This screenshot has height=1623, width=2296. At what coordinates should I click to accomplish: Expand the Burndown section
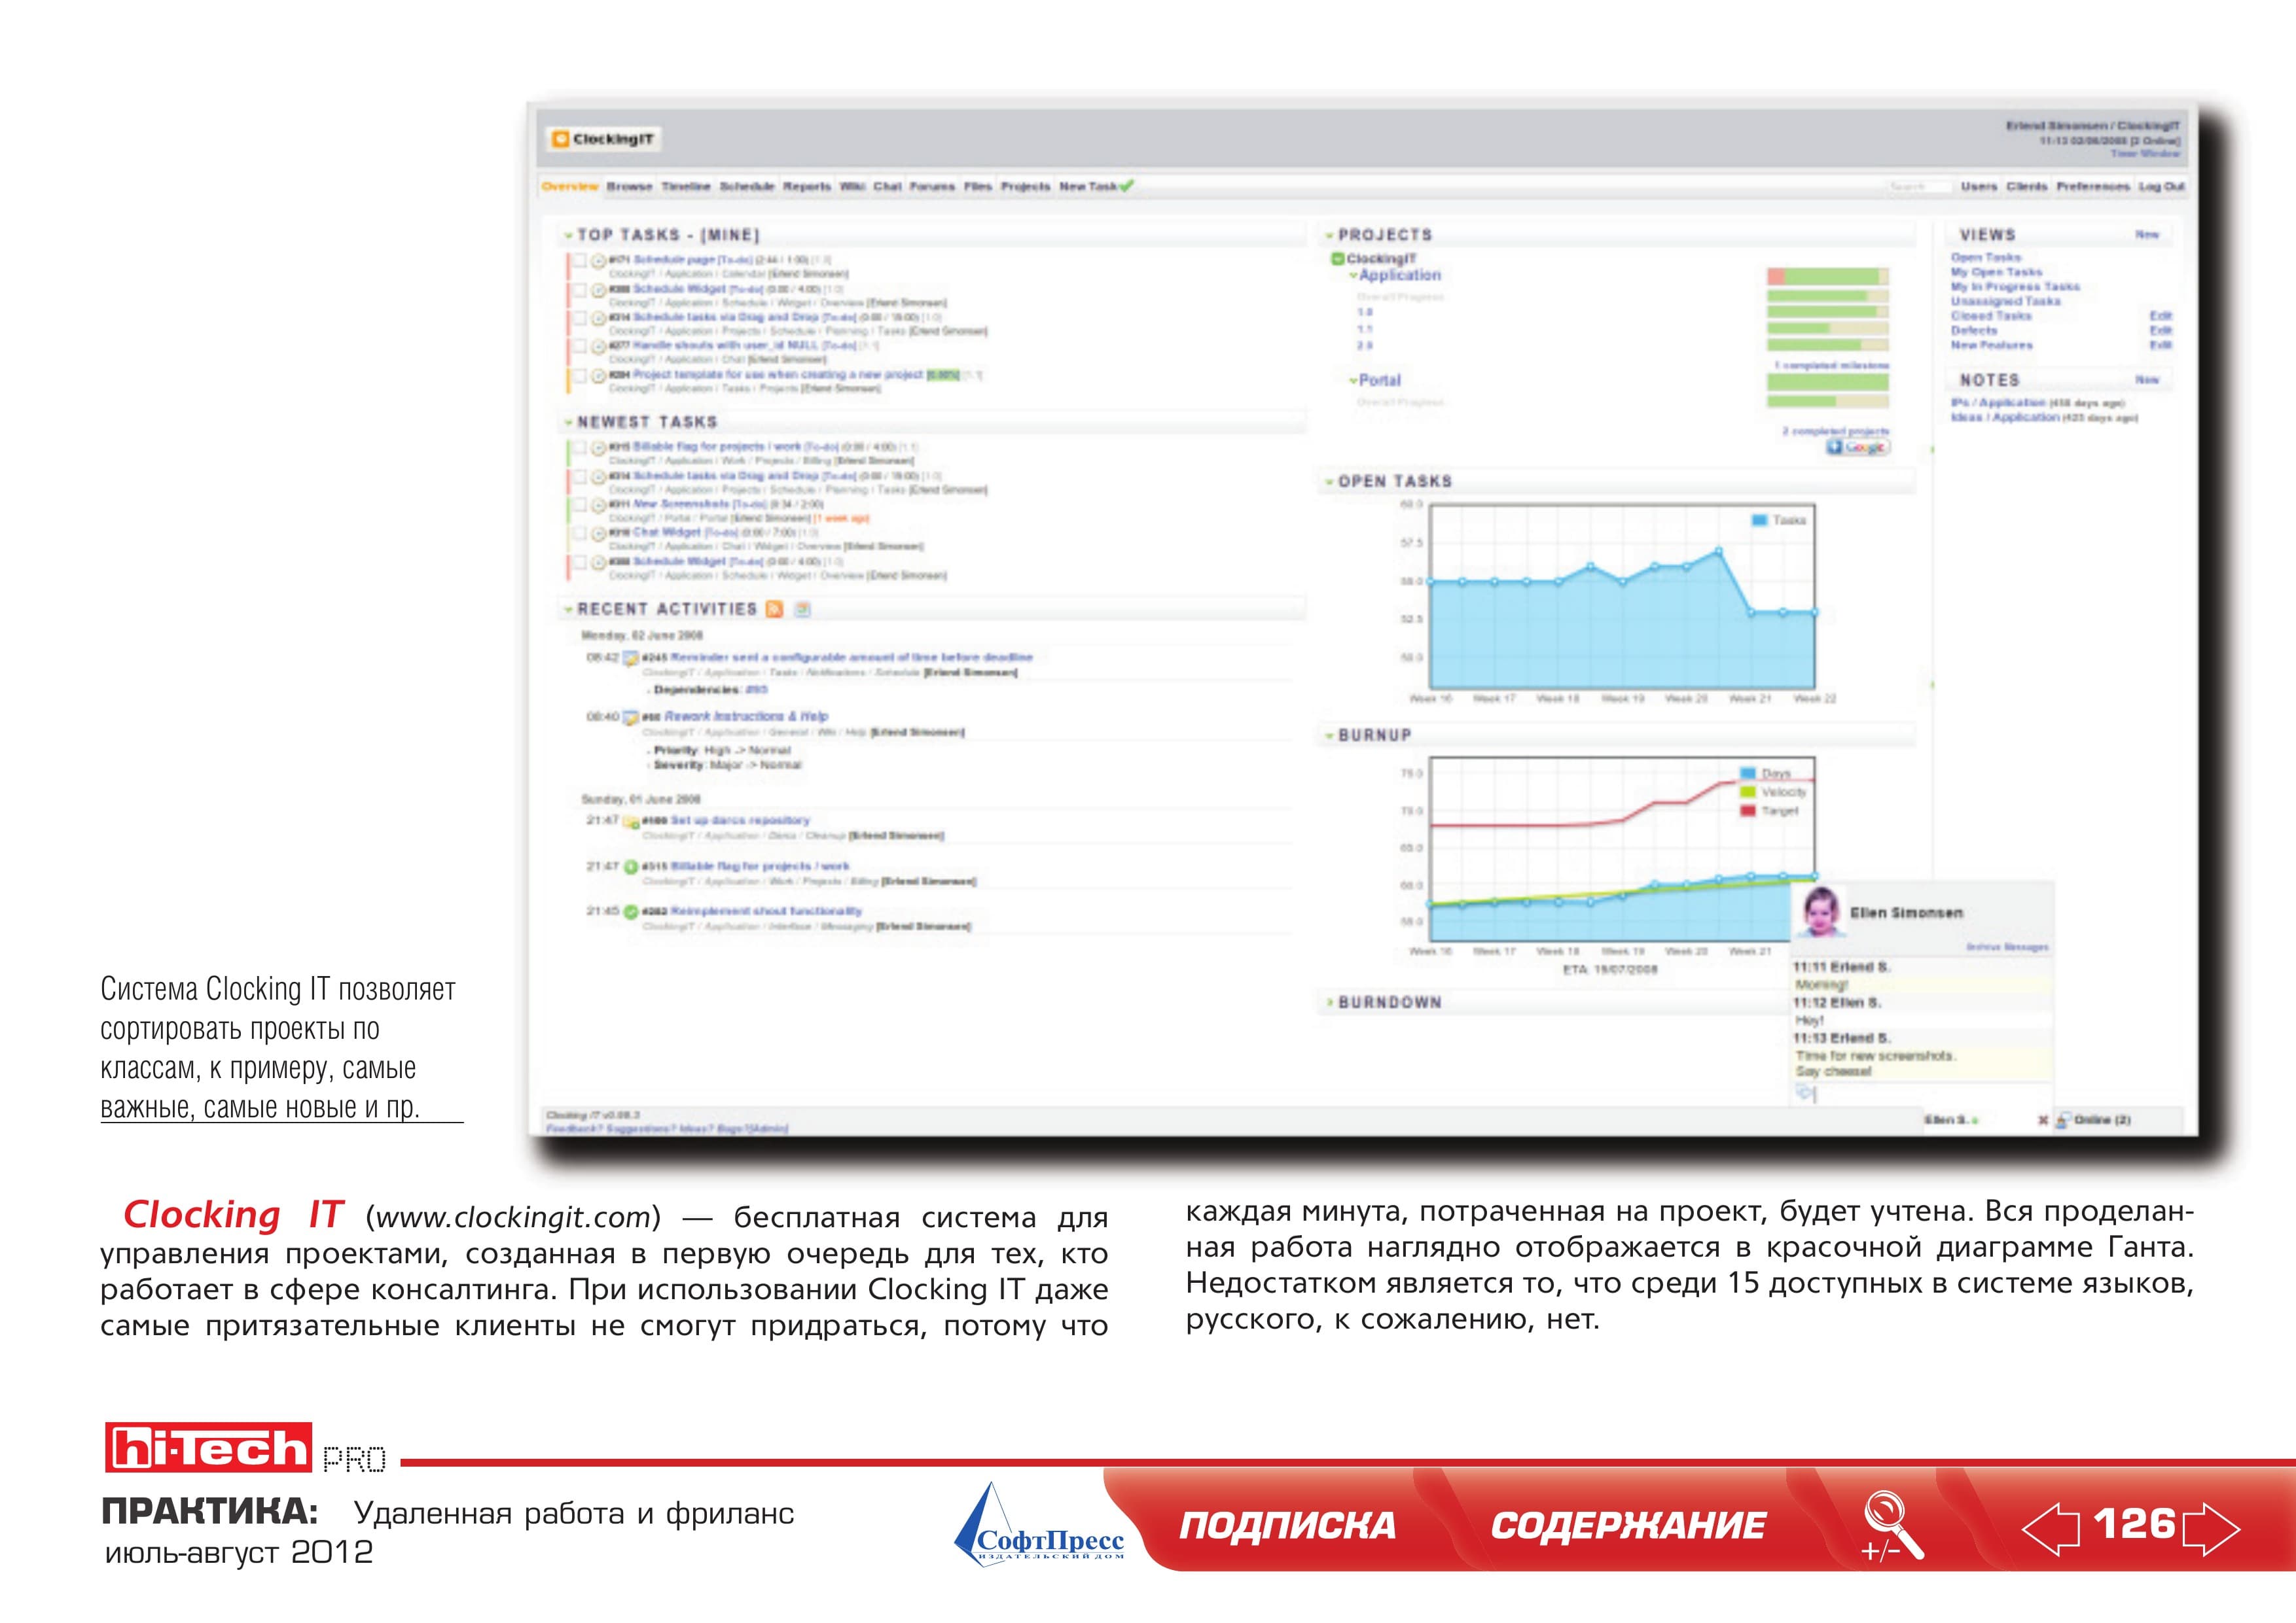(x=1330, y=1002)
